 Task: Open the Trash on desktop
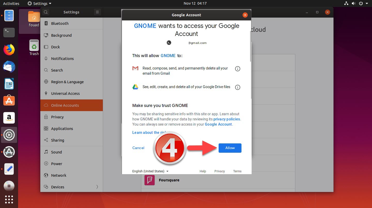(34, 48)
